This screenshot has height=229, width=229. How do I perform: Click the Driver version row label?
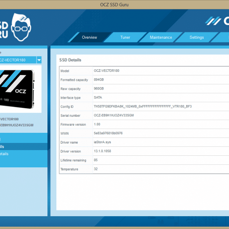[70, 151]
